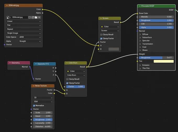The image size is (178, 132).
Task: Click the Principled BSDF Normal input socket
Action: (x=137, y=31)
